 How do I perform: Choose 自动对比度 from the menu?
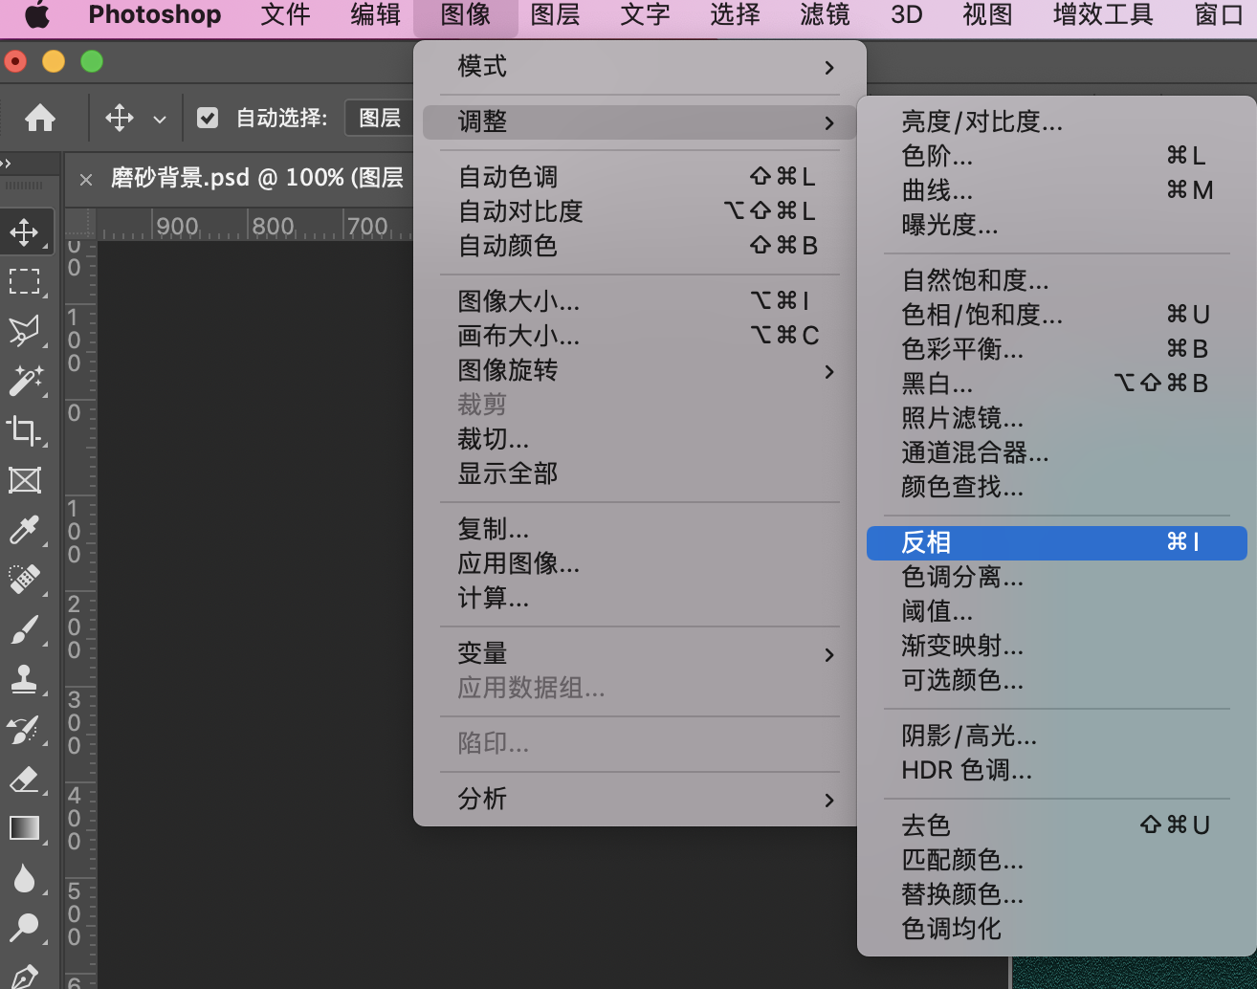pyautogui.click(x=639, y=211)
